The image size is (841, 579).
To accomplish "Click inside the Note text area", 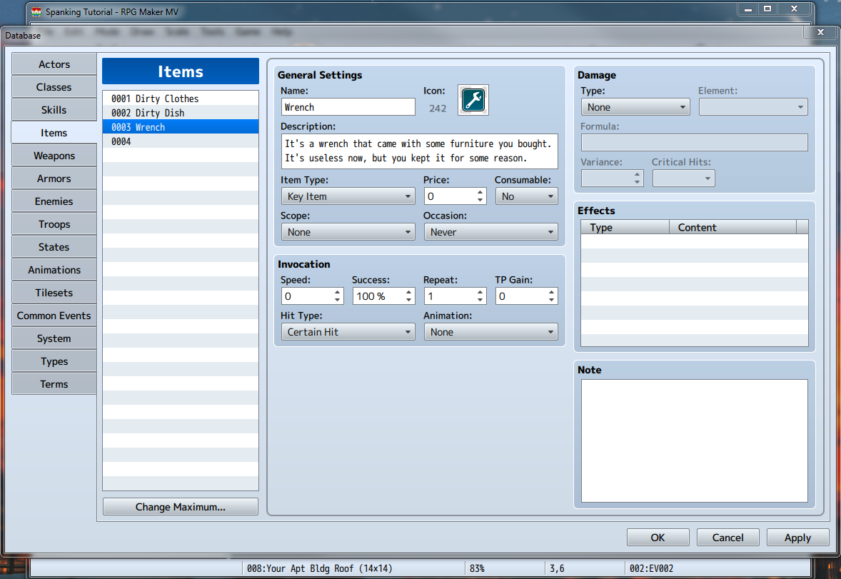I will (x=694, y=440).
